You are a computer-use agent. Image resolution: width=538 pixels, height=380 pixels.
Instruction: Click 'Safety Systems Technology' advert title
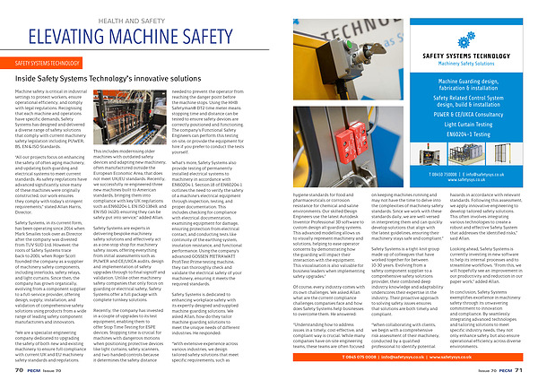(x=466, y=56)
